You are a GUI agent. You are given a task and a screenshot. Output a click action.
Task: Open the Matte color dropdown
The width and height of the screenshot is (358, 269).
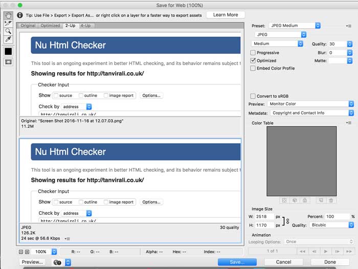tap(350, 60)
